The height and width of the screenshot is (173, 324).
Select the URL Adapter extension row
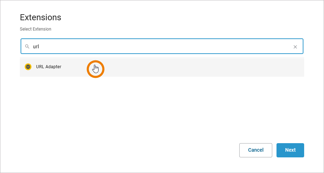click(x=162, y=67)
